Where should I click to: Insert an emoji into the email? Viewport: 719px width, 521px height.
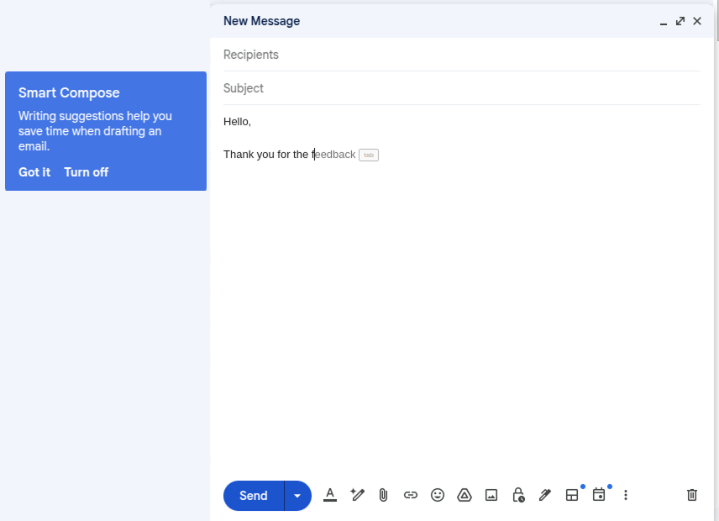(438, 495)
